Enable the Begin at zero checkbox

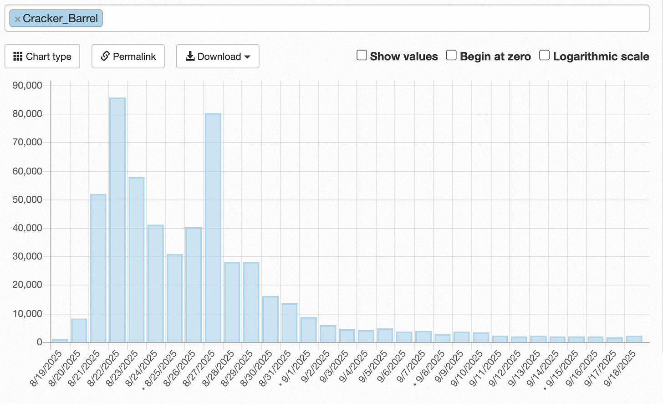point(451,56)
